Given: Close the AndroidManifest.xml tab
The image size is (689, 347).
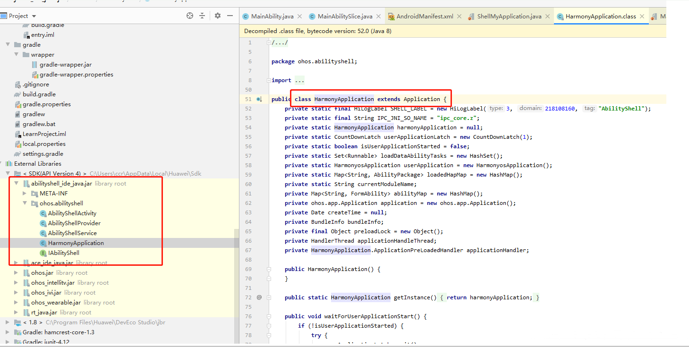Looking at the screenshot, I should tap(459, 16).
